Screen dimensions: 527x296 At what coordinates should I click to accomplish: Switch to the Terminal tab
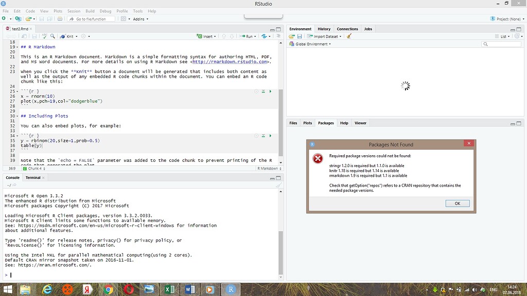click(x=33, y=177)
